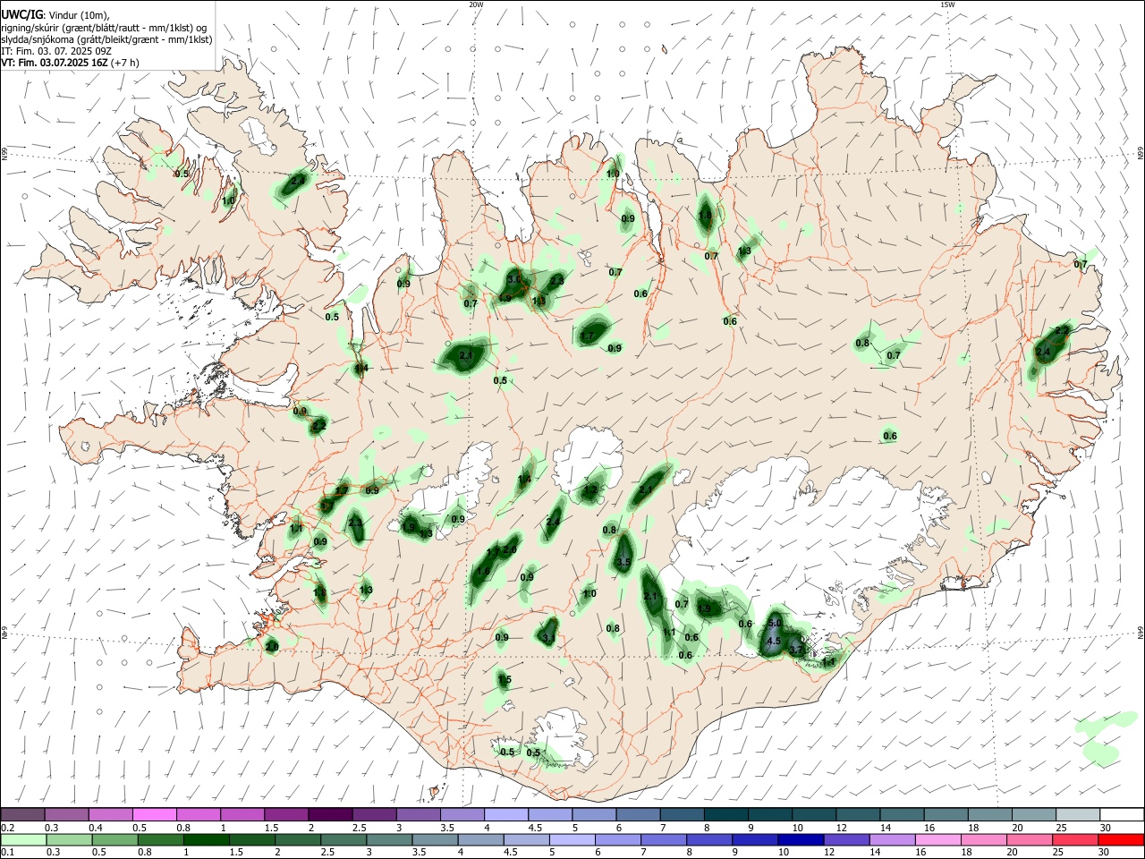Select the blue 8 mm rain legend swatch
1145x859 pixels.
(708, 839)
